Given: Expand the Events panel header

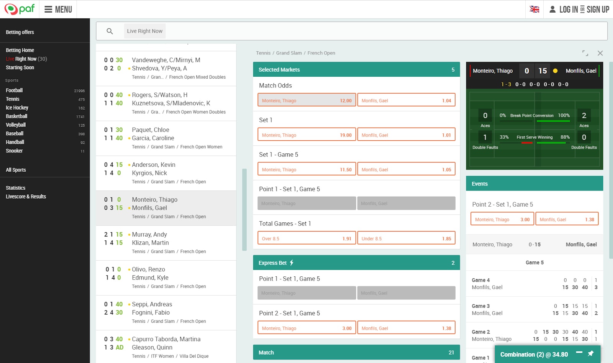Looking at the screenshot, I should click(x=534, y=183).
